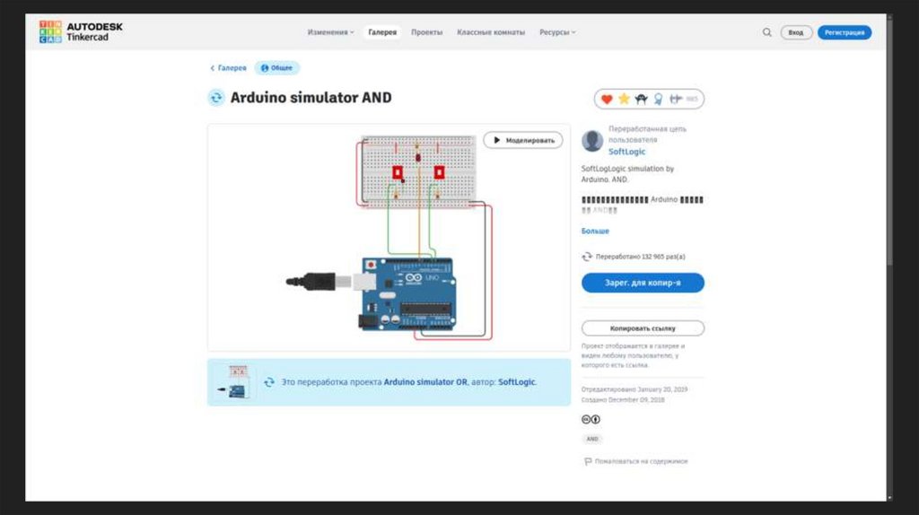Click the play triangle in Моделировать
919x515 pixels.
coord(496,140)
